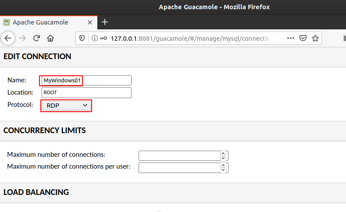Show site information via the info icon
The width and height of the screenshot is (346, 212).
tap(94, 39)
